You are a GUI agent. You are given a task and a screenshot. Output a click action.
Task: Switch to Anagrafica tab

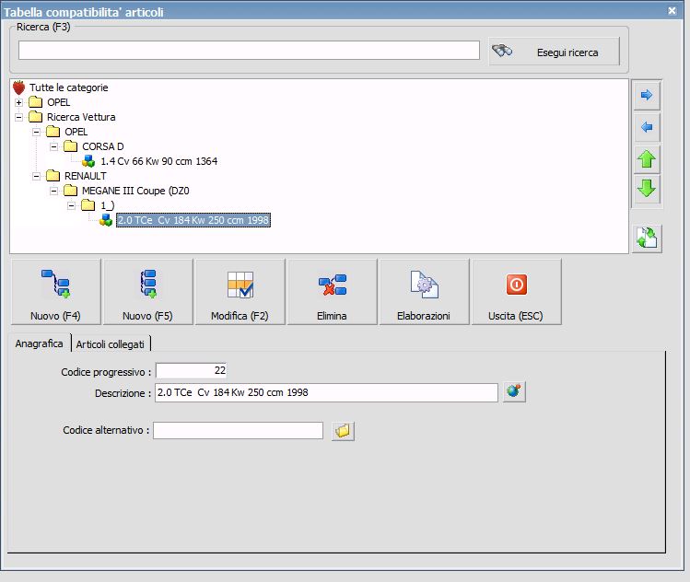(x=40, y=343)
